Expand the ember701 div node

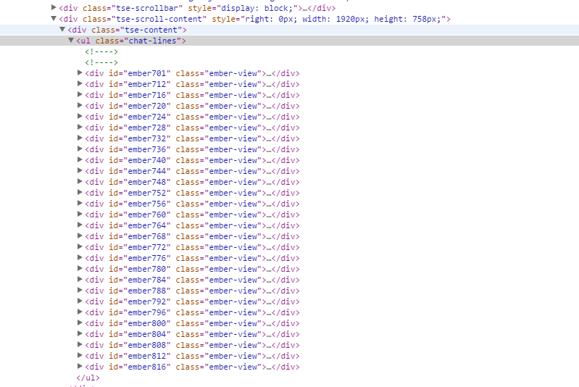[80, 72]
